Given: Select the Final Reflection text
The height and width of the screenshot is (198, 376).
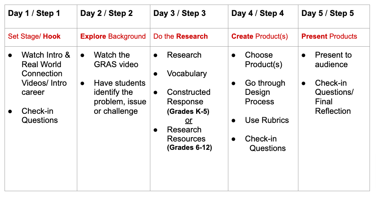Looking at the screenshot, I should pos(333,106).
